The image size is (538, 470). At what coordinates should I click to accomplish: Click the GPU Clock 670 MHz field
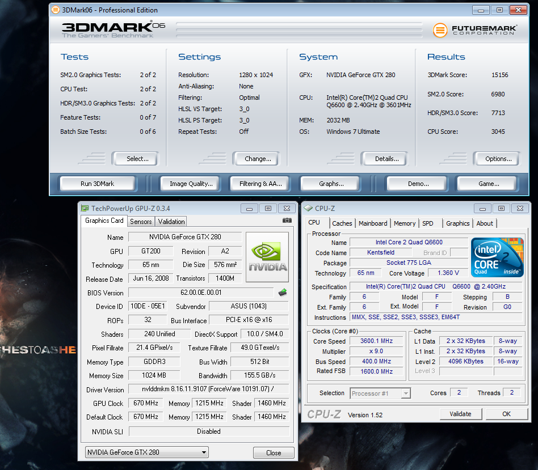(145, 403)
